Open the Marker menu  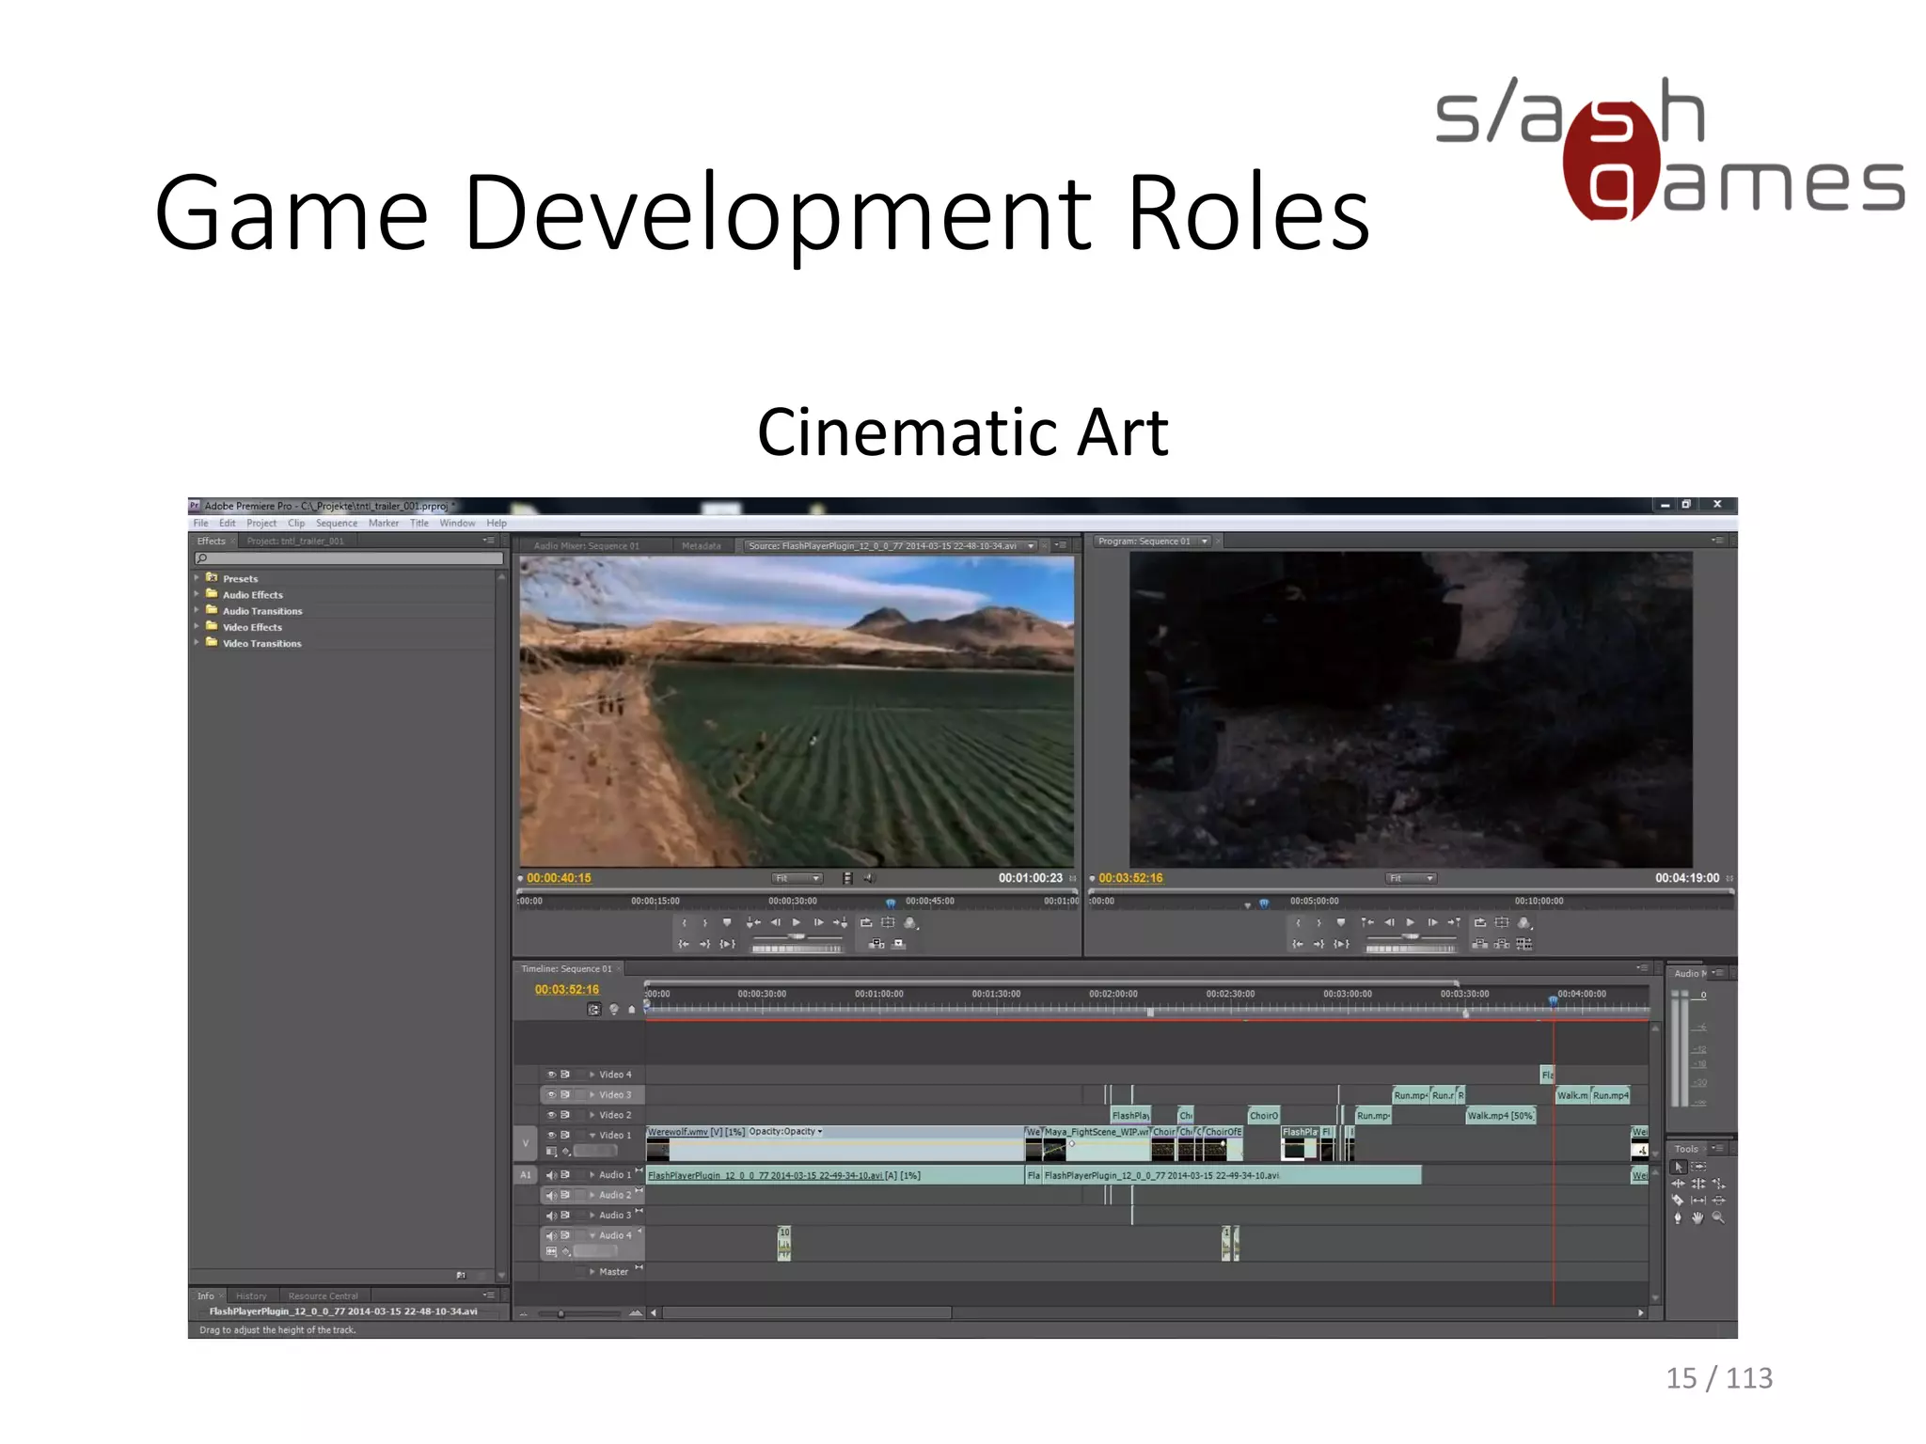click(384, 523)
